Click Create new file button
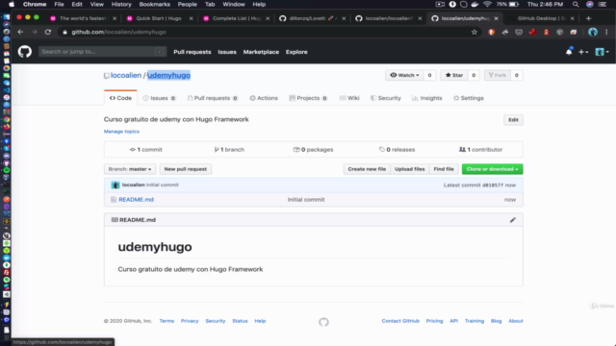Screen dimensions: 616x346 click(367, 169)
